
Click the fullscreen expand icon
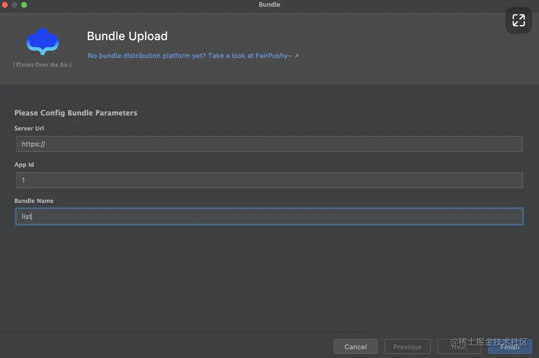(518, 20)
